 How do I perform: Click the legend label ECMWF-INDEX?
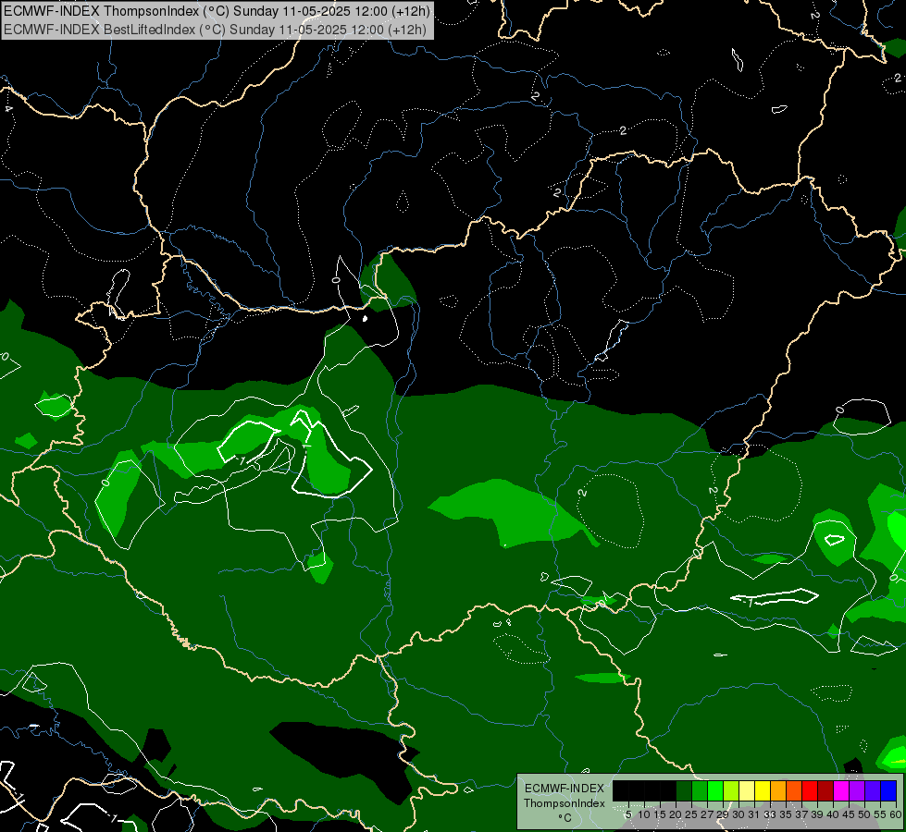point(565,789)
